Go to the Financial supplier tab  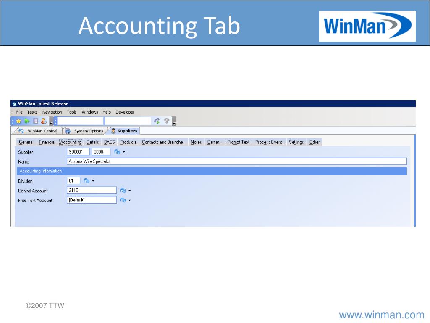pos(47,142)
